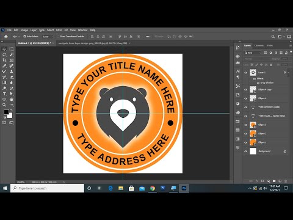Toggle visibility of Layer 1
293x220 pixels.
246,73
